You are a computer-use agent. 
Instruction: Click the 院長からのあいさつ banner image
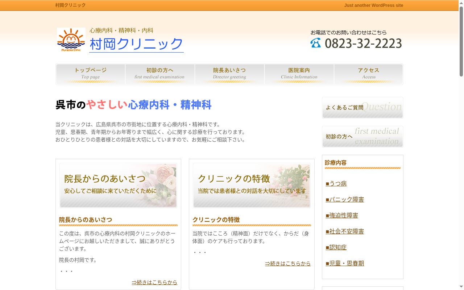(x=118, y=185)
